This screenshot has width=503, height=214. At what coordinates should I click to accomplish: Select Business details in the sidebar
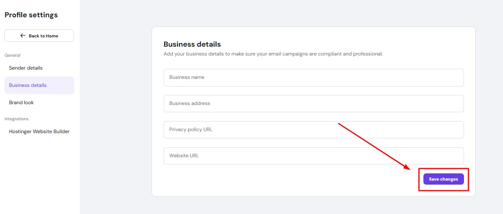coord(28,85)
